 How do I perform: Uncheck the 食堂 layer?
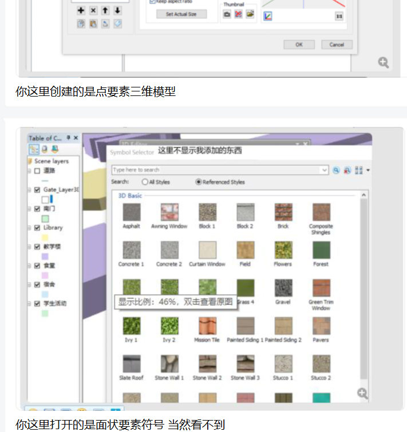(37, 266)
